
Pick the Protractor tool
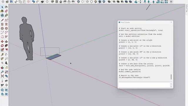[2, 59]
